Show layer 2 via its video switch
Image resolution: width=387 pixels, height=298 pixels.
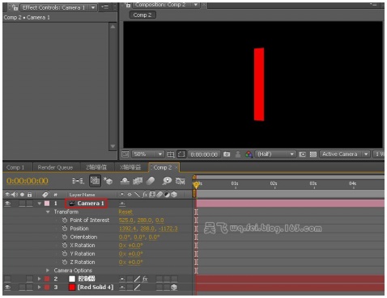7,279
